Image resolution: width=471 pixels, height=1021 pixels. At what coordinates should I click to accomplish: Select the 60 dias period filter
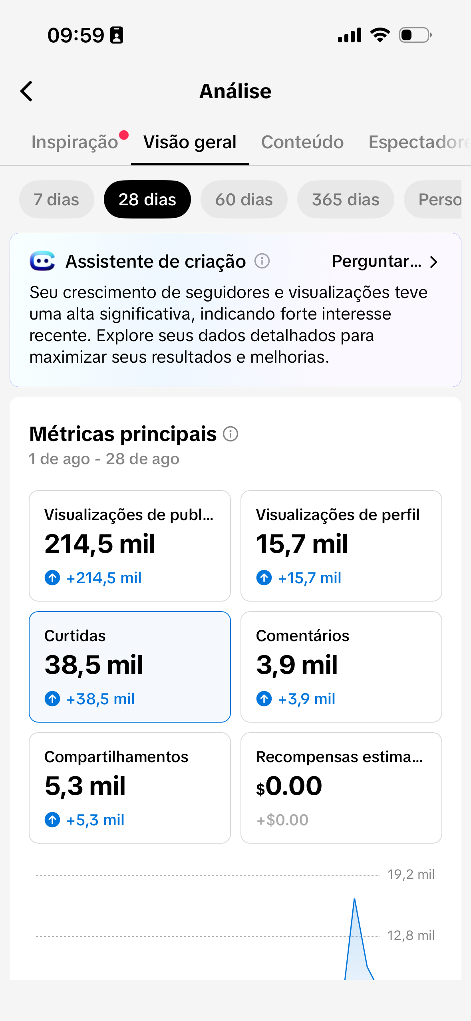[244, 199]
